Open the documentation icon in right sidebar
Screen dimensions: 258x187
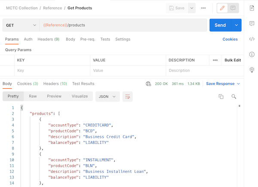[252, 8]
